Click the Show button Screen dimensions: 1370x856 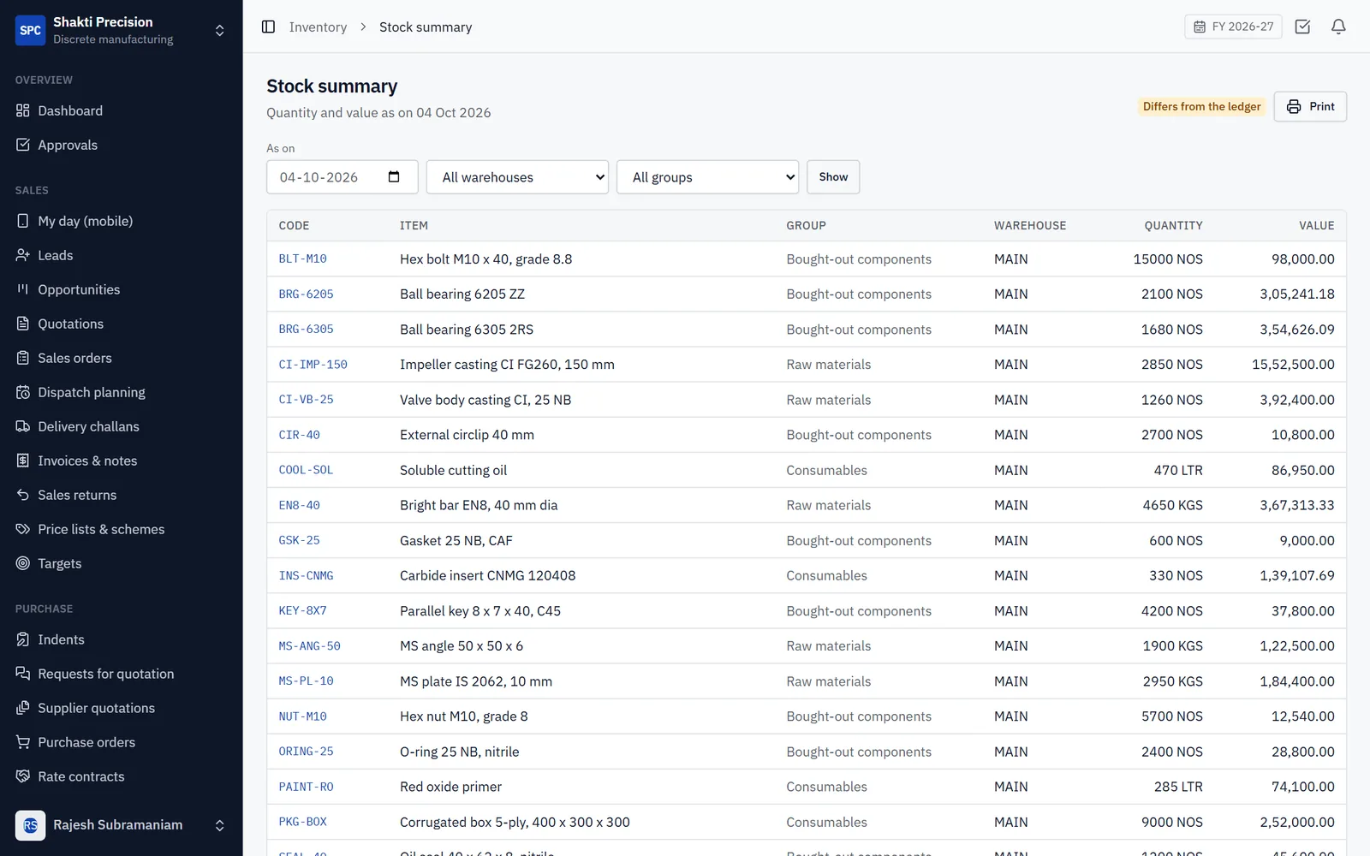pyautogui.click(x=833, y=177)
